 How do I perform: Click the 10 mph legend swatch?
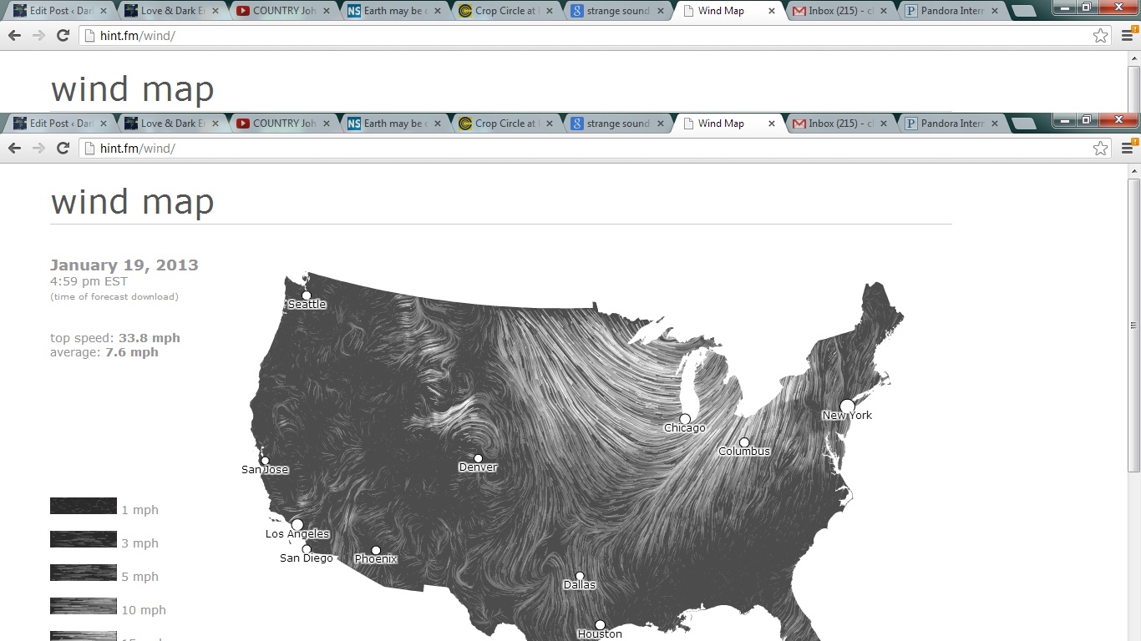[84, 606]
